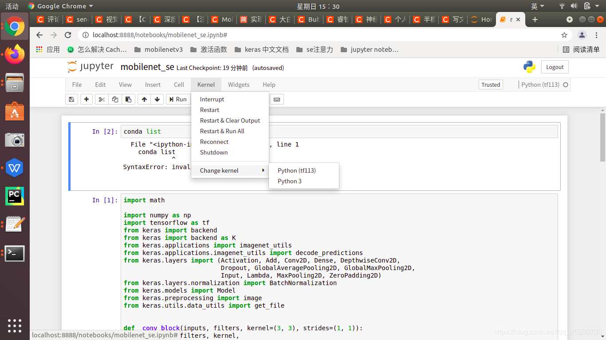This screenshot has height=340, width=606.
Task: Open the Edit menu
Action: [100, 85]
